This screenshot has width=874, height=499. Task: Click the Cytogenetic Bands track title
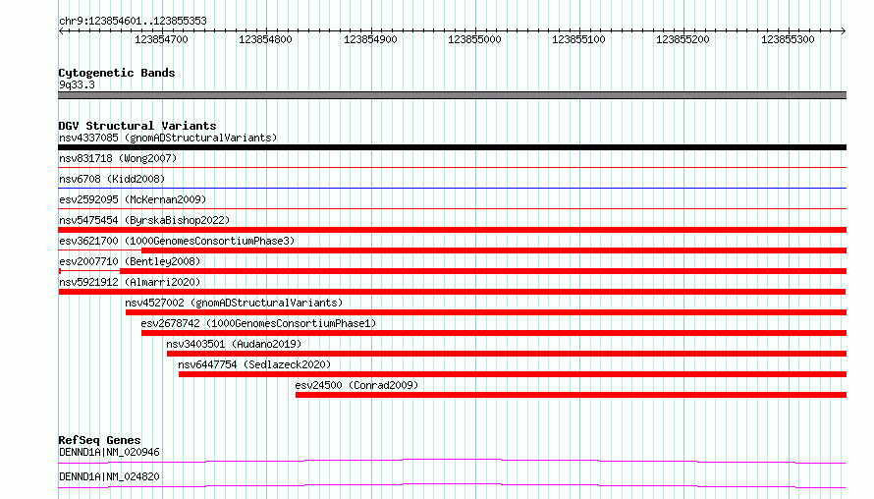(117, 73)
